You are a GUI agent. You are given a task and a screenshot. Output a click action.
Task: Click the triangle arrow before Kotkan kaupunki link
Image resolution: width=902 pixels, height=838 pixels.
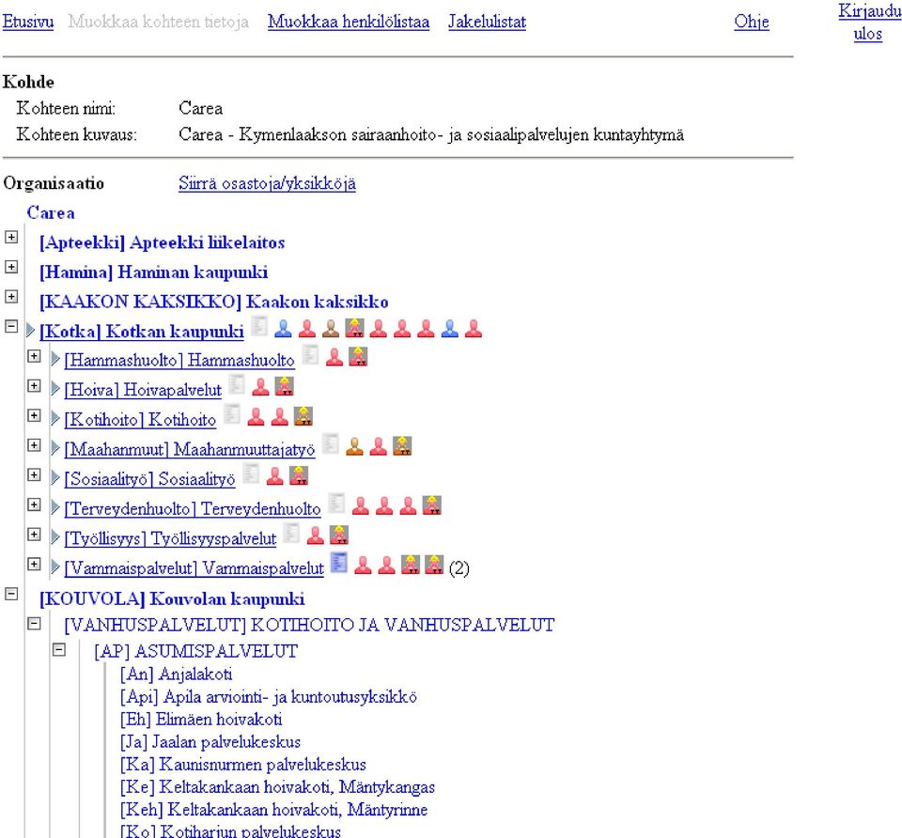[x=30, y=330]
